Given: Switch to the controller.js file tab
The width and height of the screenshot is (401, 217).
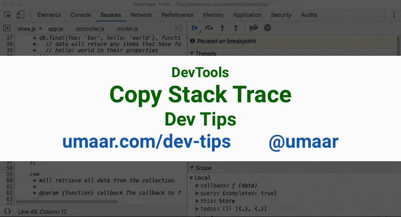Looking at the screenshot, I should [90, 29].
